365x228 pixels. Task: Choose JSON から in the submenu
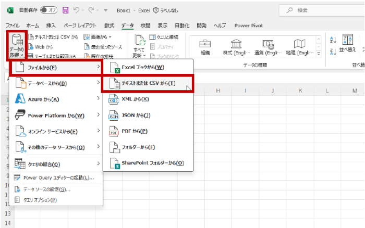[x=136, y=115]
